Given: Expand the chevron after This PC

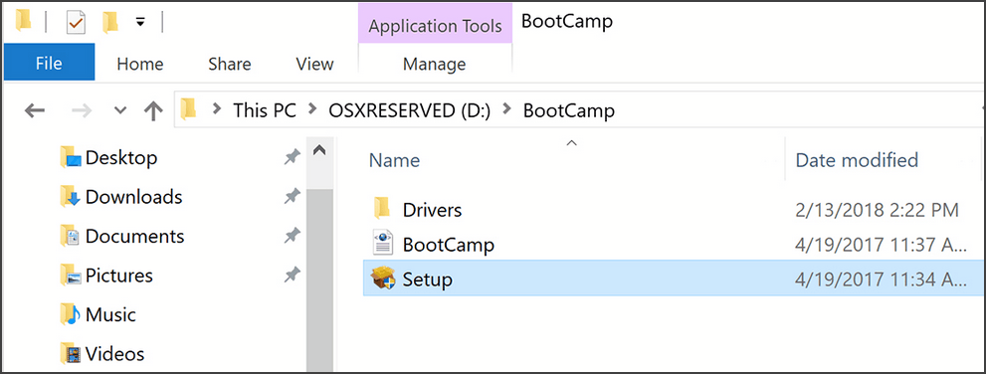Looking at the screenshot, I should coord(312,110).
